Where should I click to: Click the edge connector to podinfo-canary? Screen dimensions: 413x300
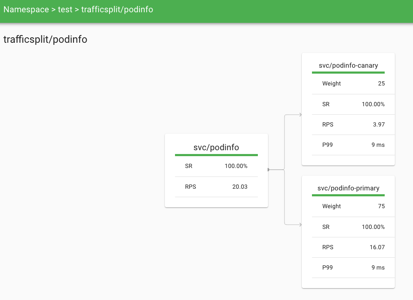292,114
